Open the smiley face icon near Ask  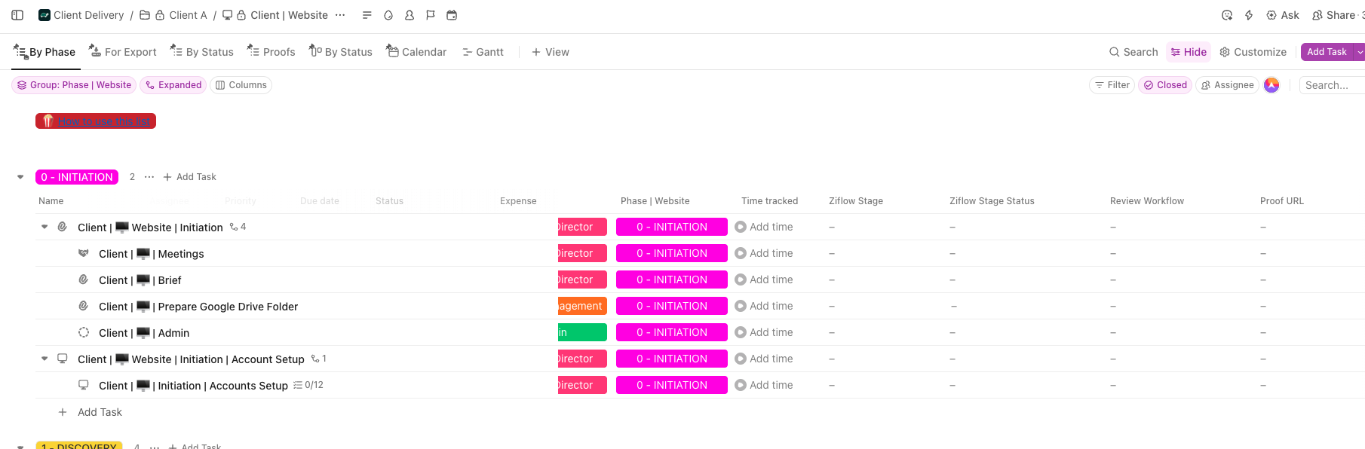click(x=1227, y=15)
